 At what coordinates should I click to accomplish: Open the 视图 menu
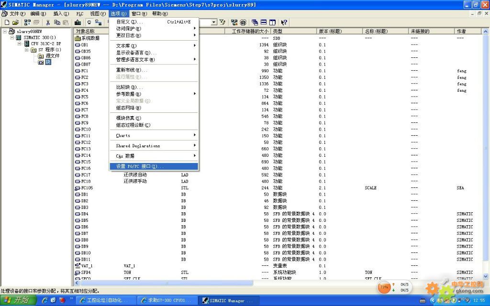[98, 14]
